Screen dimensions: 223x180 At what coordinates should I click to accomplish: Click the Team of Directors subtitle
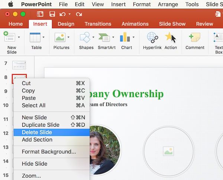click(x=109, y=104)
